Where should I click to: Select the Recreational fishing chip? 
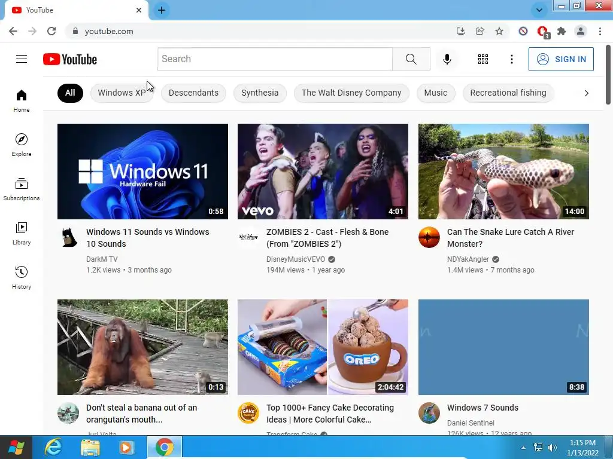coord(508,93)
